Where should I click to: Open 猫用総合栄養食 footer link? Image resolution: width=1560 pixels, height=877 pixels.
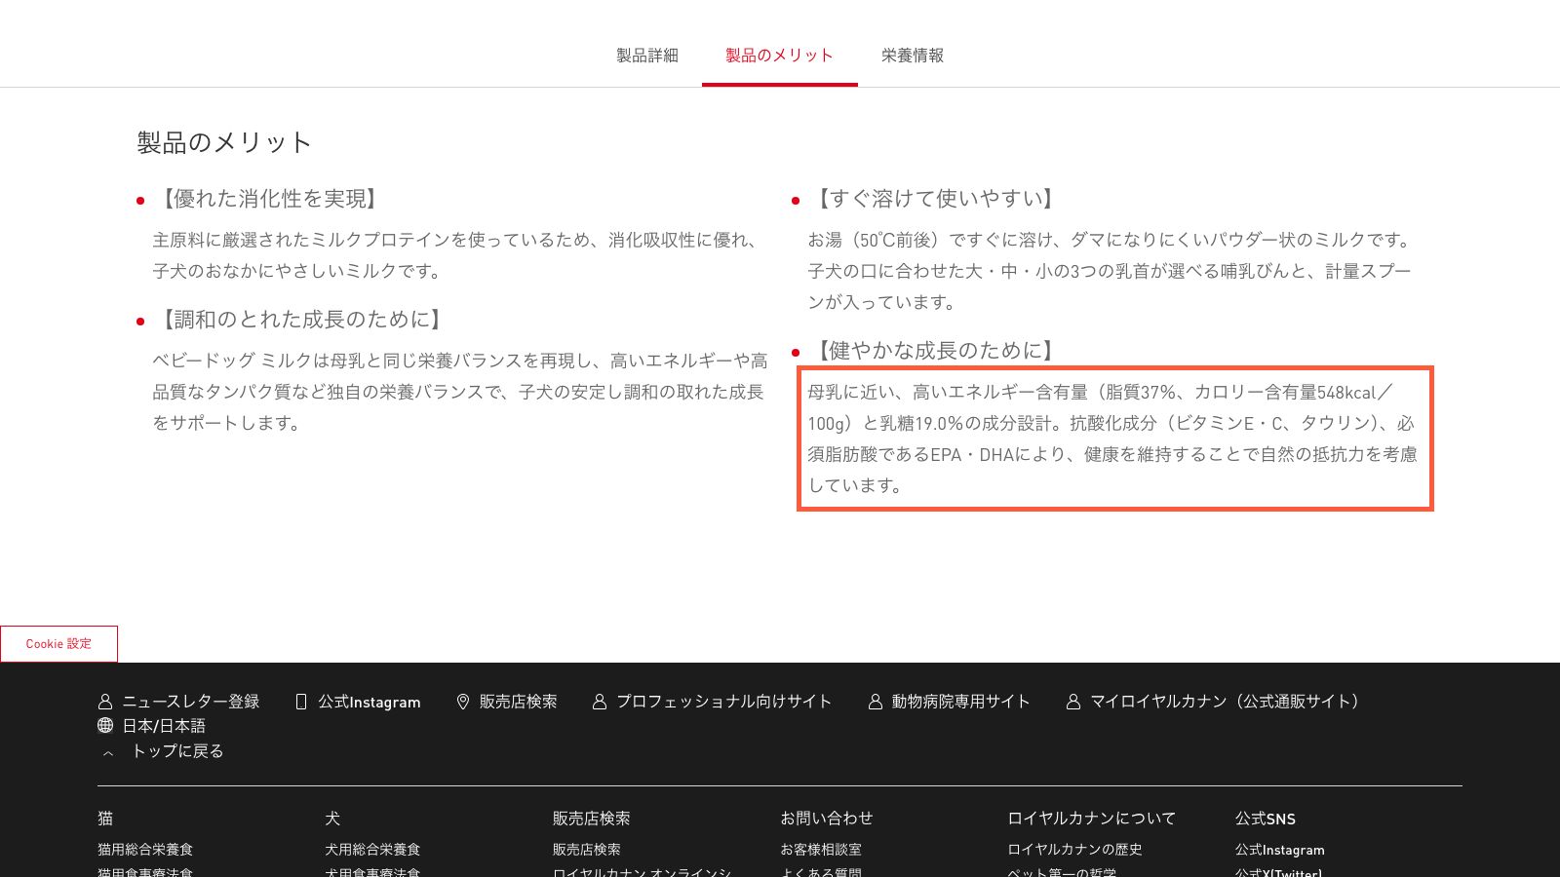(x=145, y=850)
